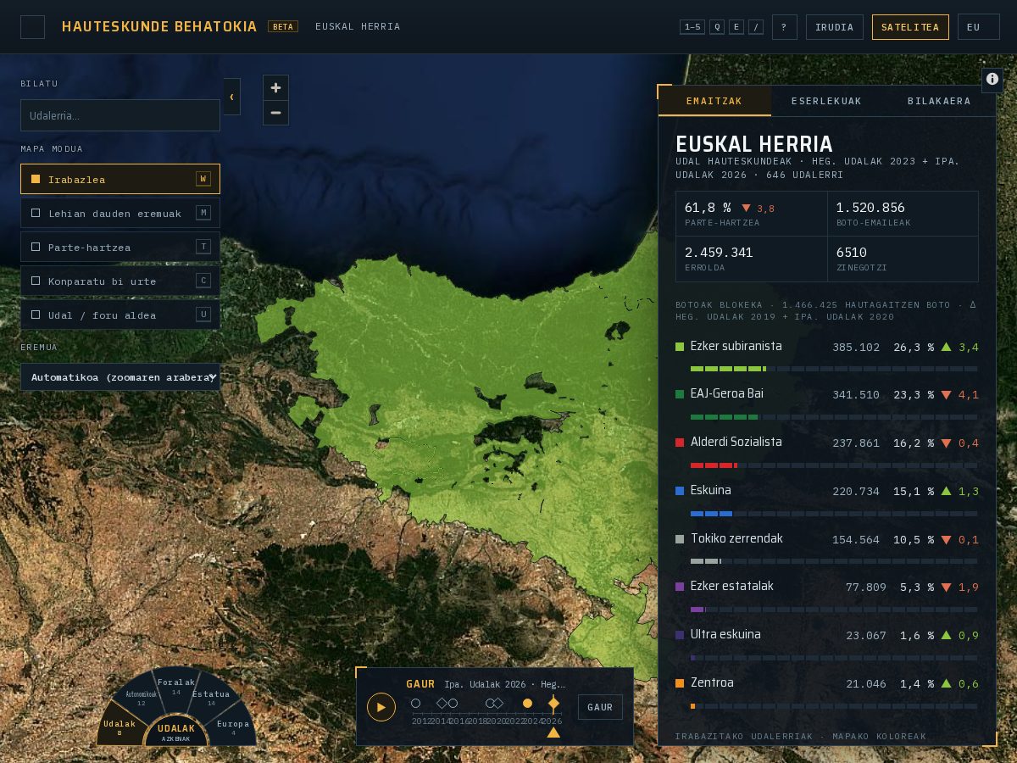Click the 1–5 keyboard shortcut key
The width and height of the screenshot is (1017, 763).
[x=692, y=27]
